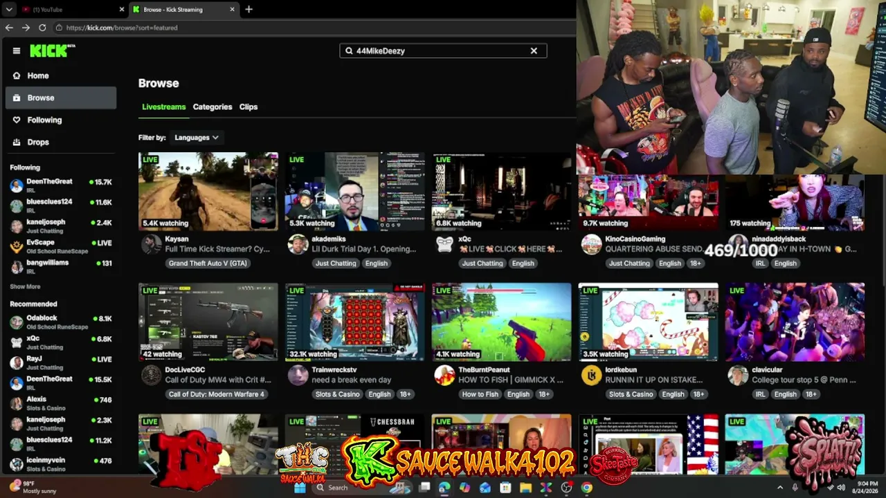Open Microsoft Edge from the taskbar
The height and width of the screenshot is (498, 886).
coord(444,488)
